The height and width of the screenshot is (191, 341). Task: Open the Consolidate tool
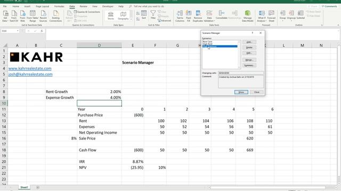pos(222,15)
